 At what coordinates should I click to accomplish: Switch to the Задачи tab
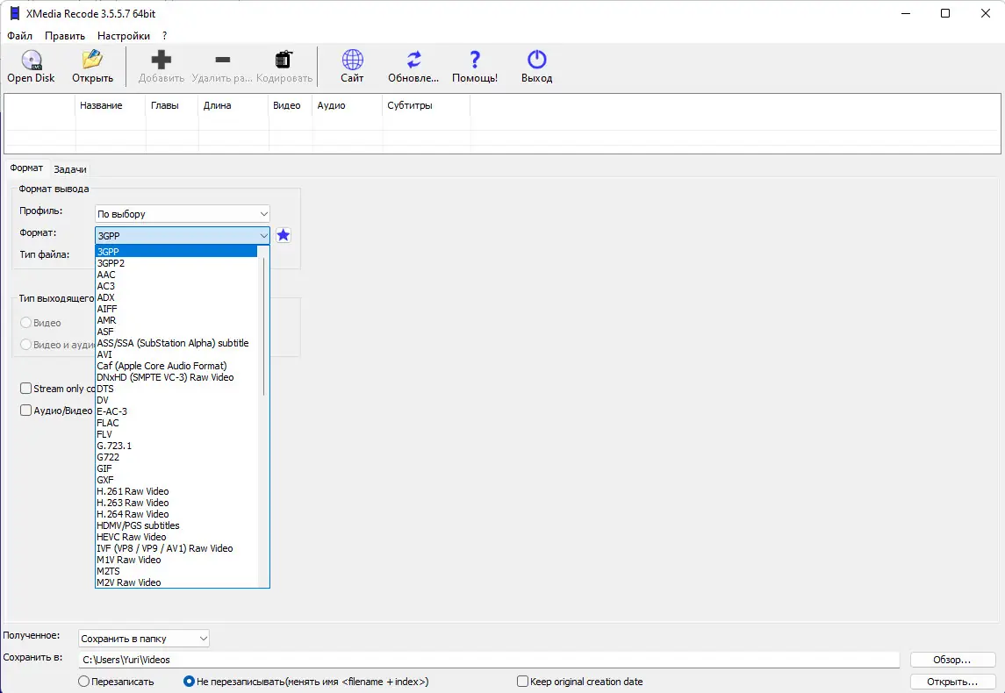(70, 169)
